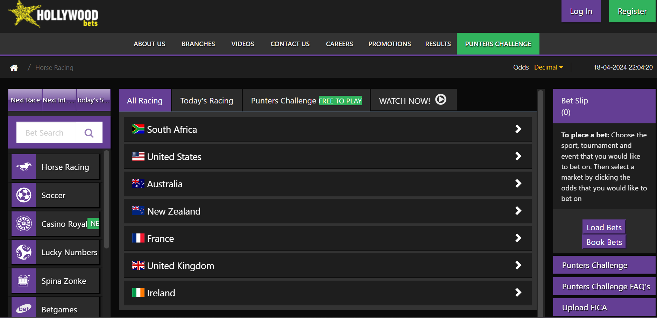Click the Horse Racing breadcrumb link
Screen dimensions: 657x318
tap(54, 67)
